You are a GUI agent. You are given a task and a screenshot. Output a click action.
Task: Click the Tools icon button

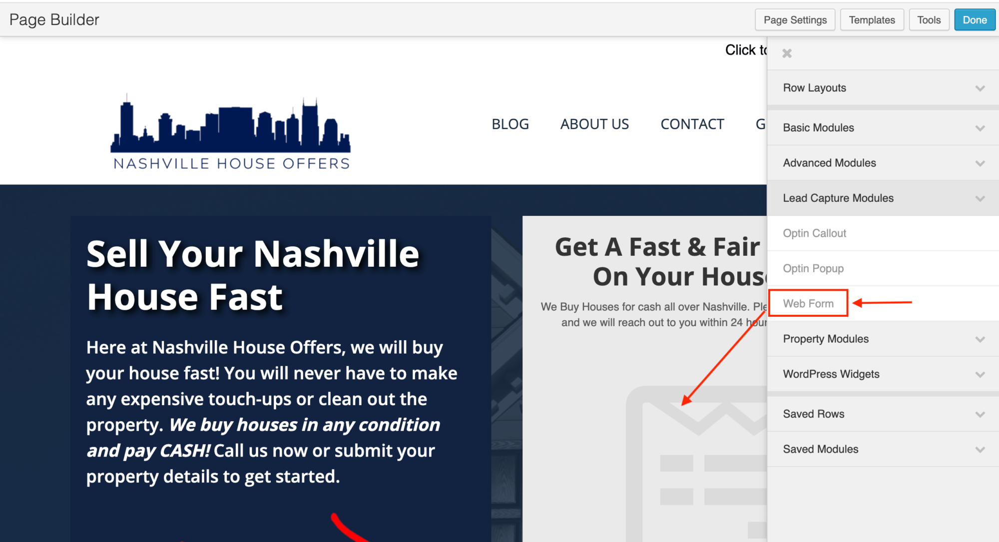tap(930, 20)
